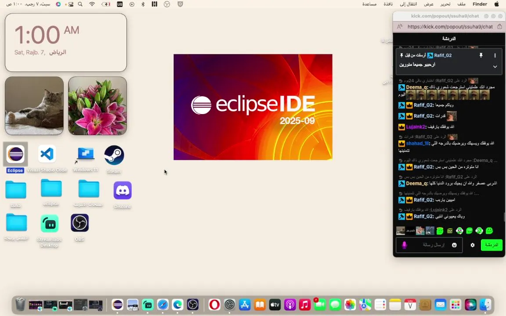506x316 pixels.
Task: Open Safari from the Dock
Action: click(x=163, y=305)
